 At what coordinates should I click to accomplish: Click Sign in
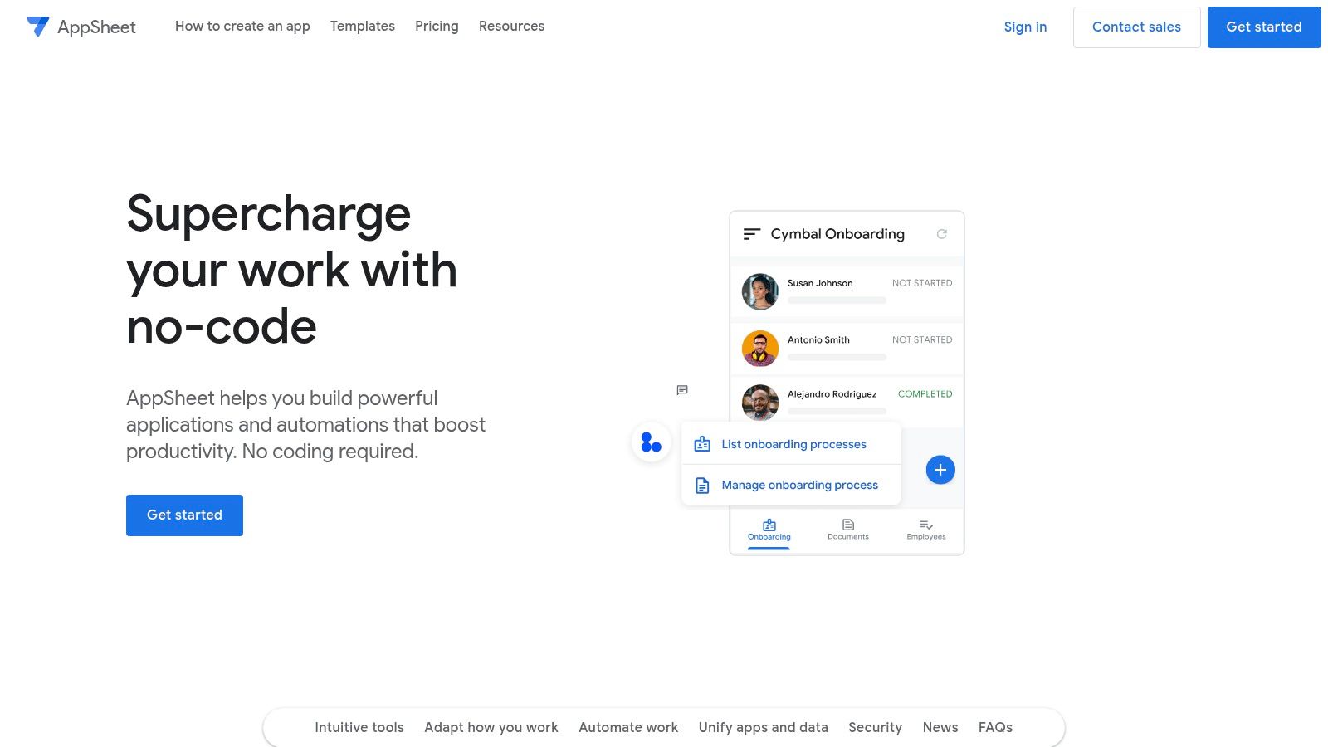pyautogui.click(x=1025, y=27)
